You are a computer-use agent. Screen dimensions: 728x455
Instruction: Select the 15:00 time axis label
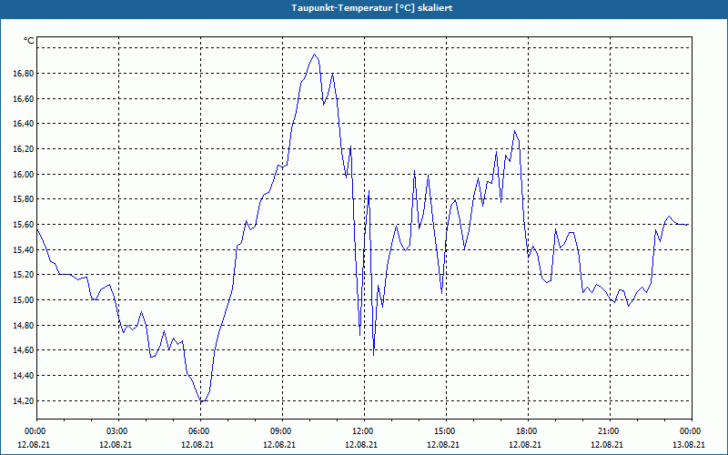click(446, 431)
